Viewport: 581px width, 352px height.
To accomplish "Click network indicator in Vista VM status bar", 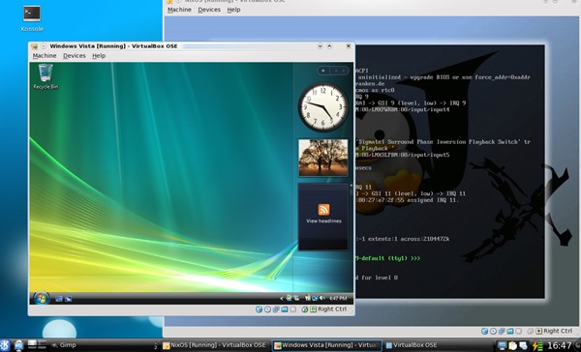I will coord(276,309).
